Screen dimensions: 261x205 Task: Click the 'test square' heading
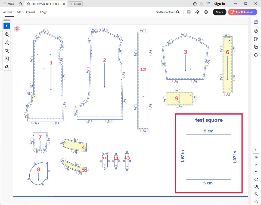pyautogui.click(x=209, y=120)
